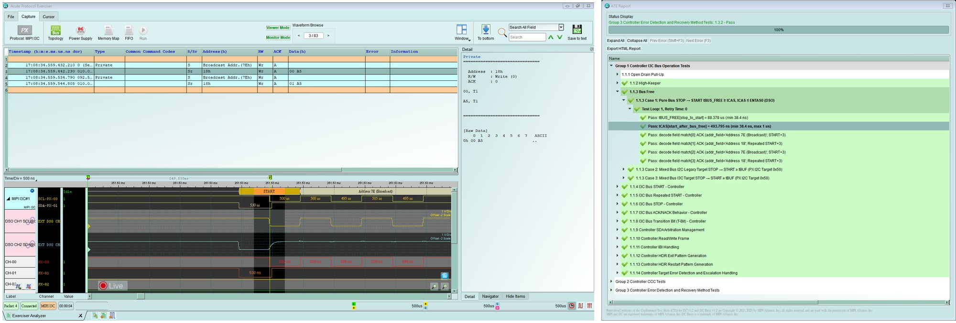Toggle Viewer Mode
956x323 pixels.
click(x=278, y=28)
